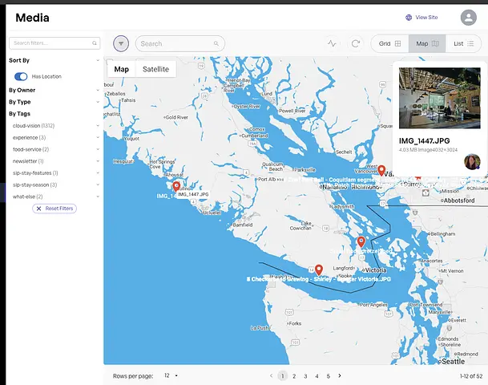Click the uploader avatar on the IMG_1447 card
Image resolution: width=488 pixels, height=385 pixels.
click(x=472, y=161)
